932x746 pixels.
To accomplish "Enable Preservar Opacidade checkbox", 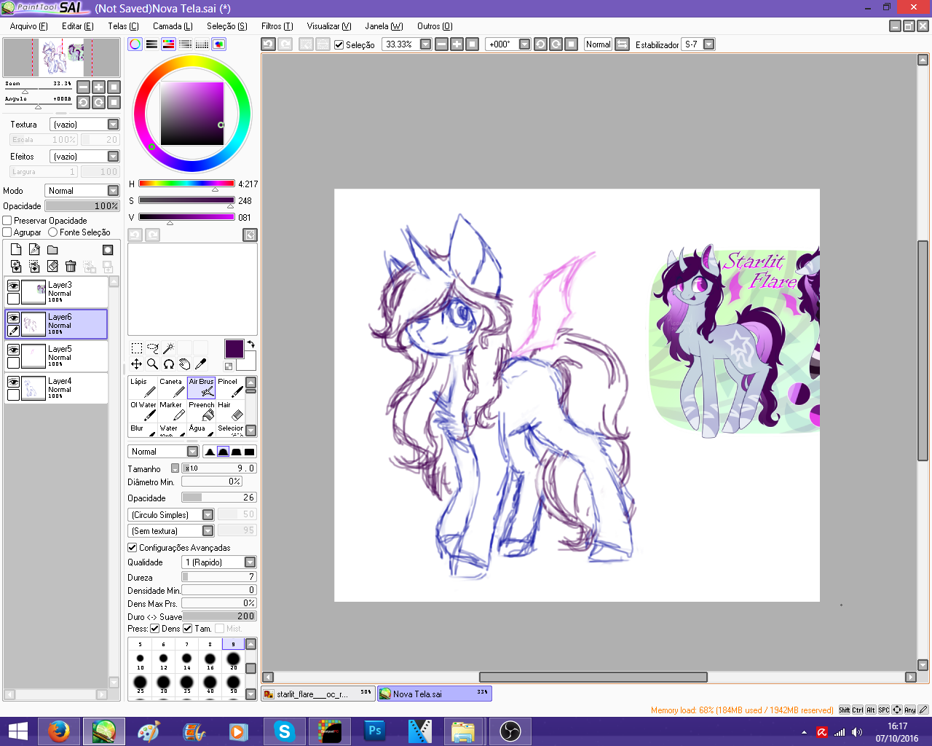I will [x=7, y=221].
